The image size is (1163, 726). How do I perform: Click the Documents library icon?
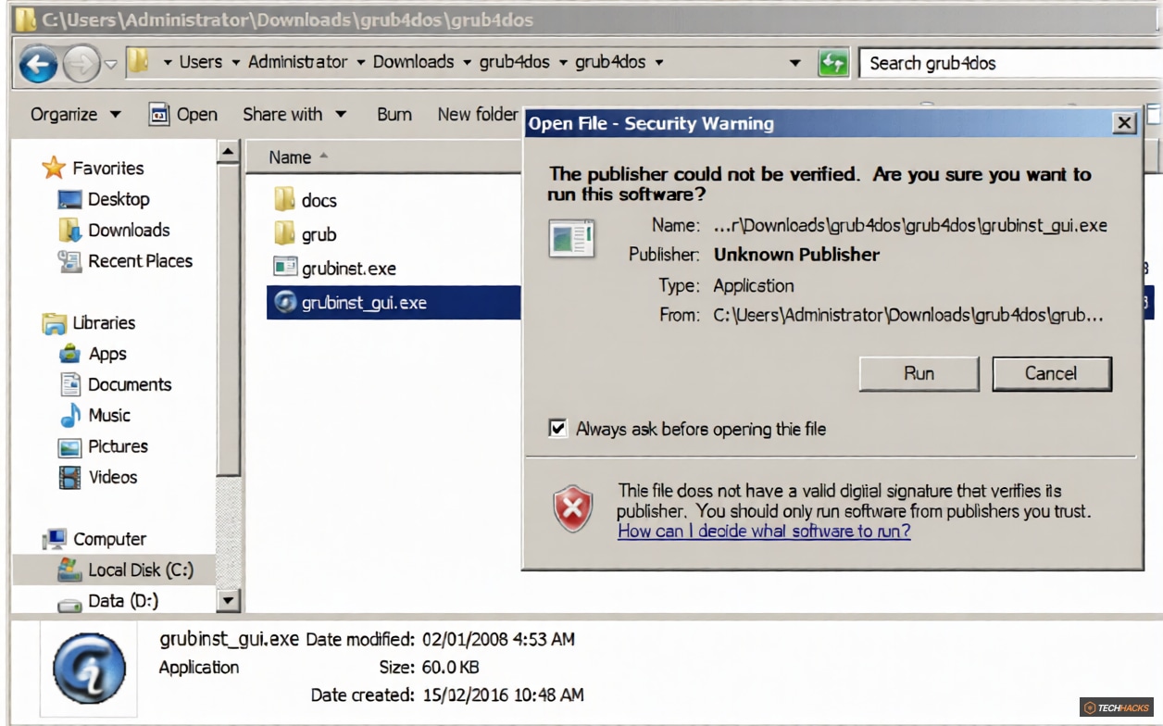(x=70, y=384)
